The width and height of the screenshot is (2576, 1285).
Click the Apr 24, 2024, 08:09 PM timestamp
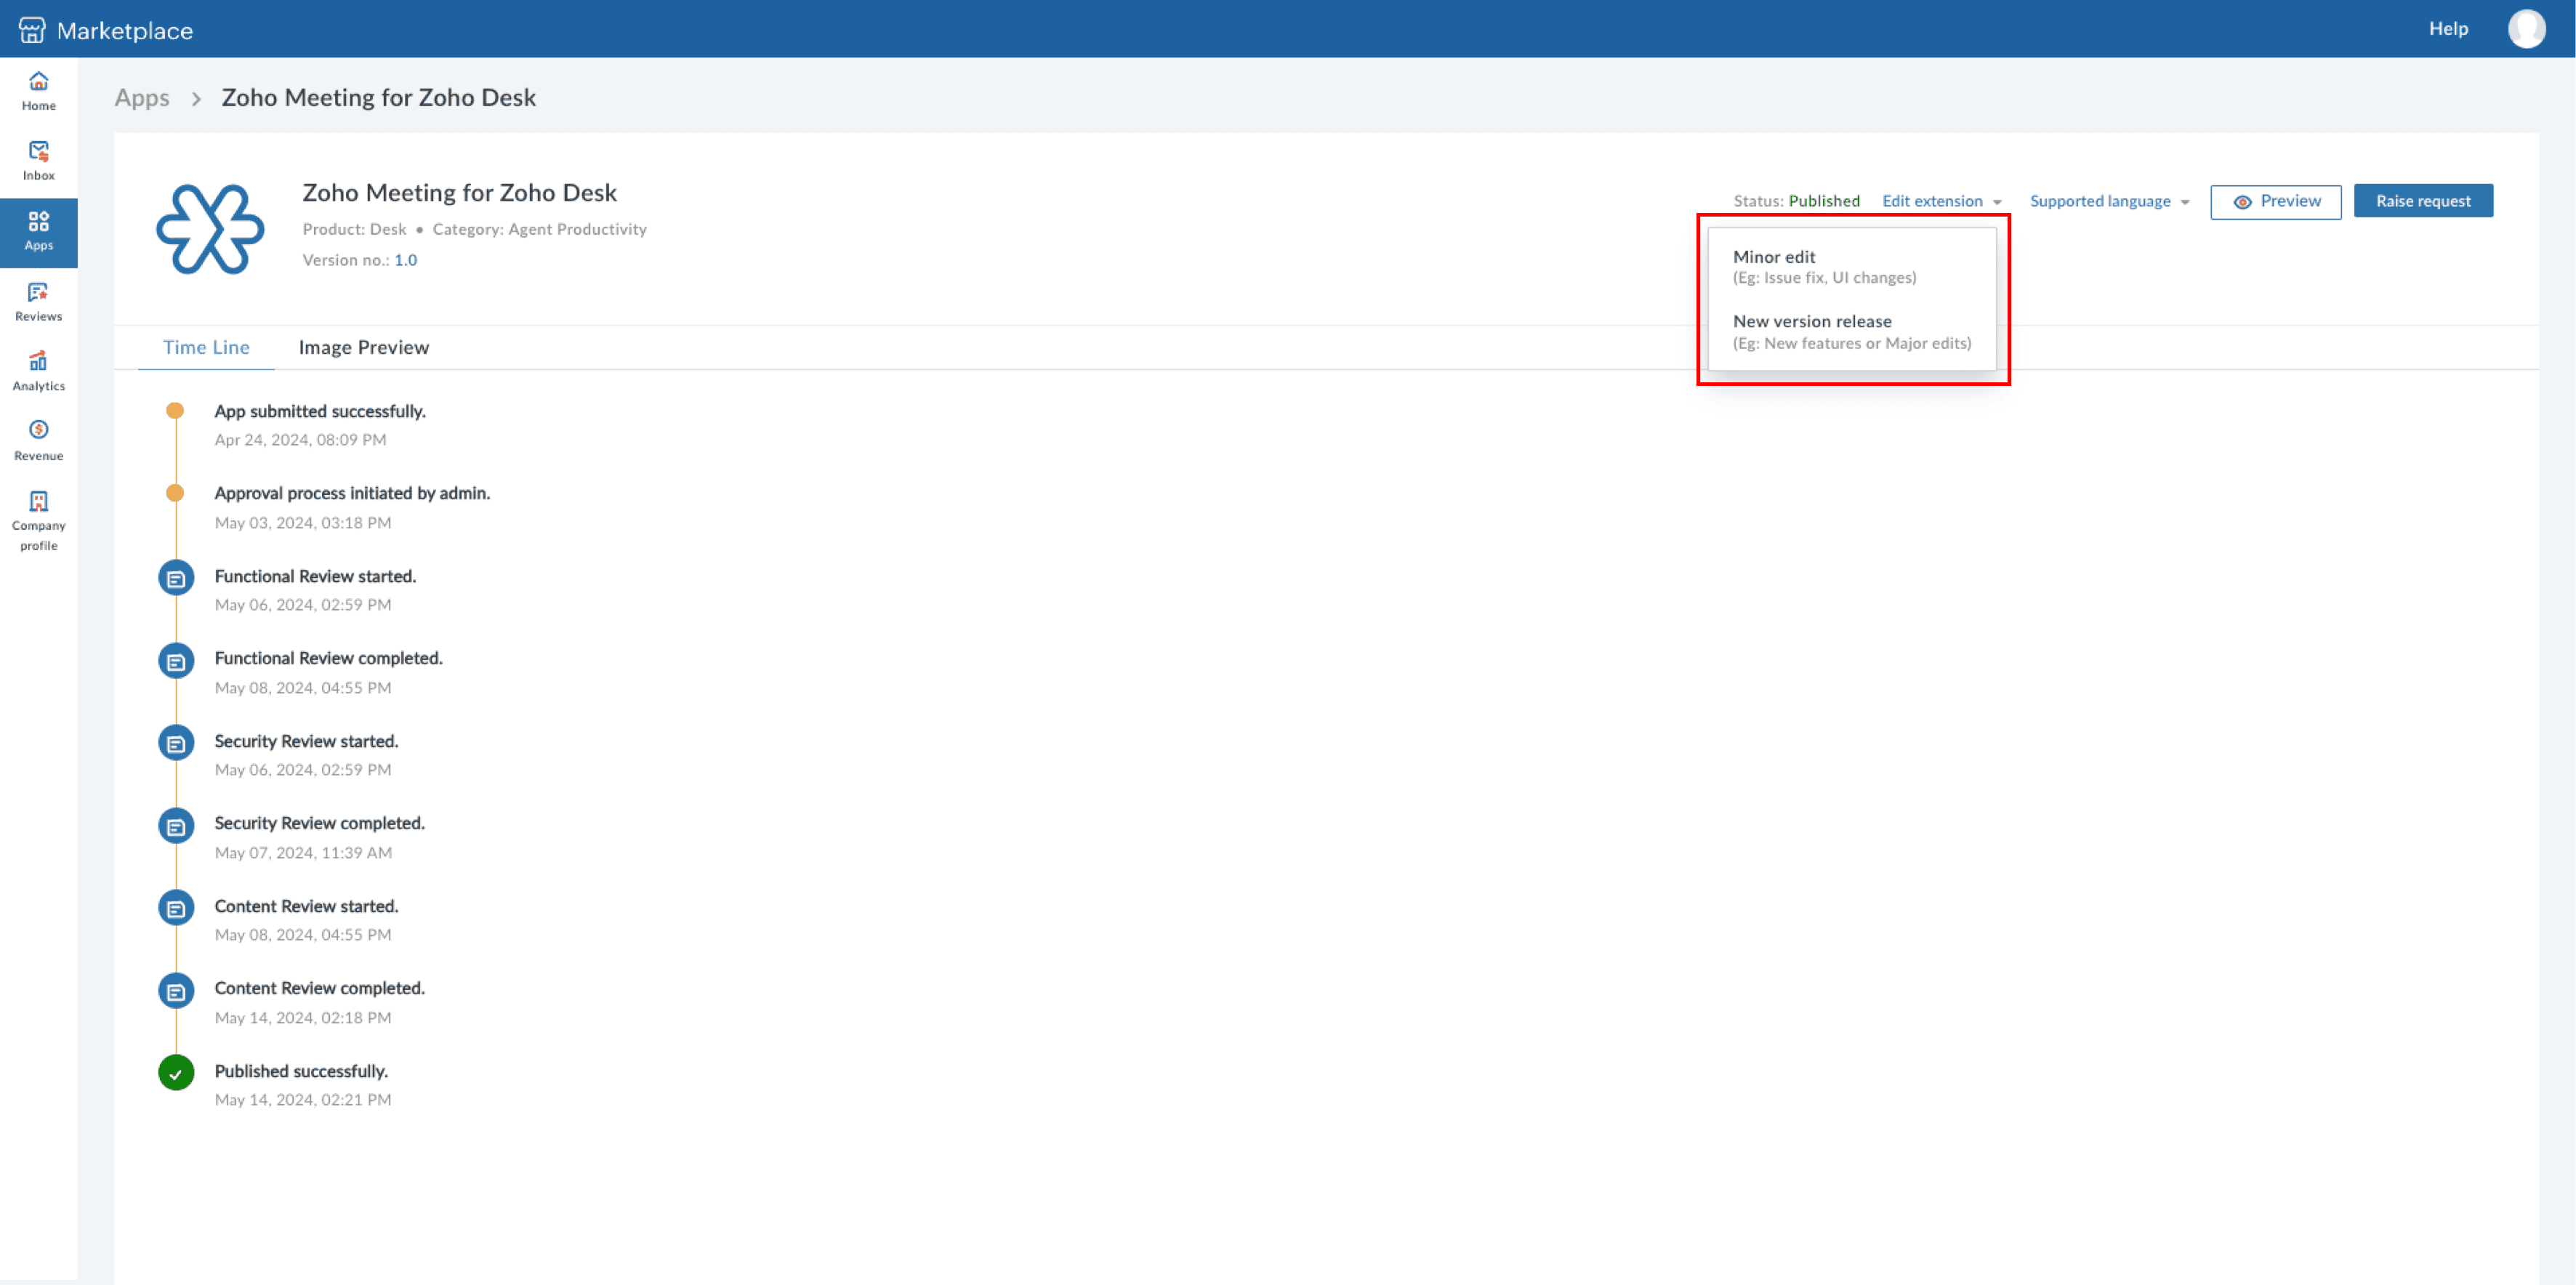coord(300,440)
